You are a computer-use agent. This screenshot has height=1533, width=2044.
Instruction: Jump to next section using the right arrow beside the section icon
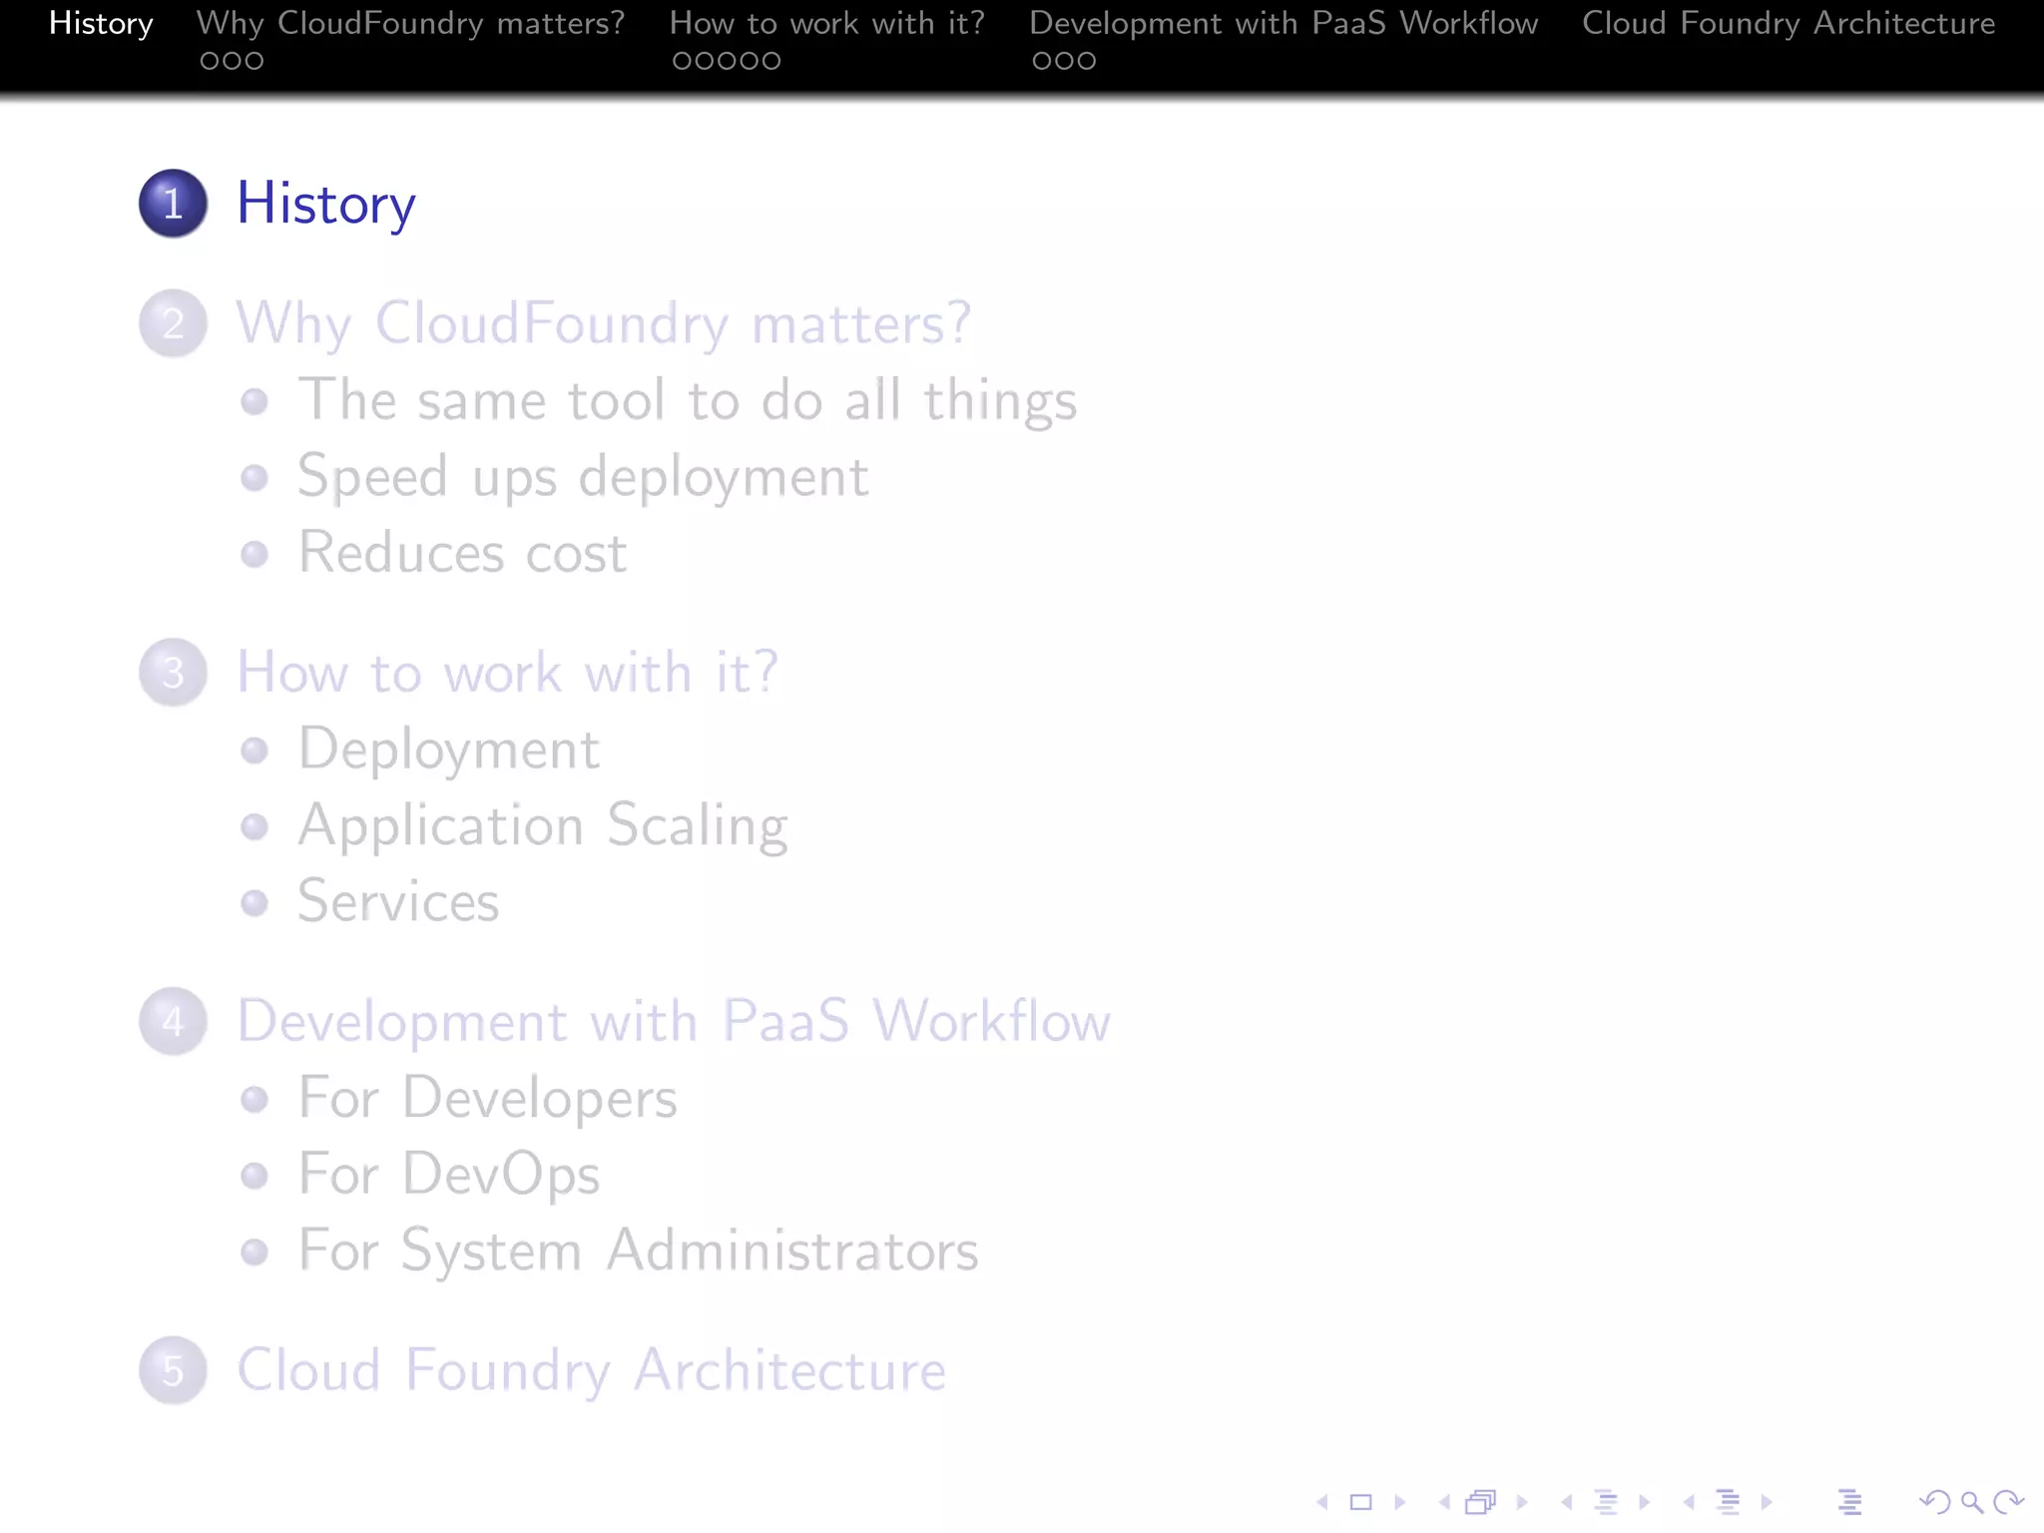tap(1767, 1502)
